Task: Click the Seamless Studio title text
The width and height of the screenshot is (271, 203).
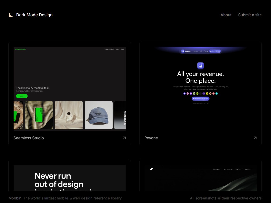Action: point(29,138)
